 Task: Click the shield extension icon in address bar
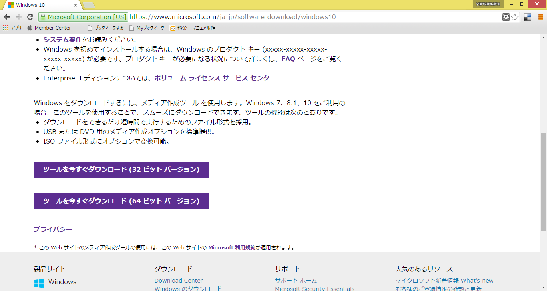coord(506,17)
